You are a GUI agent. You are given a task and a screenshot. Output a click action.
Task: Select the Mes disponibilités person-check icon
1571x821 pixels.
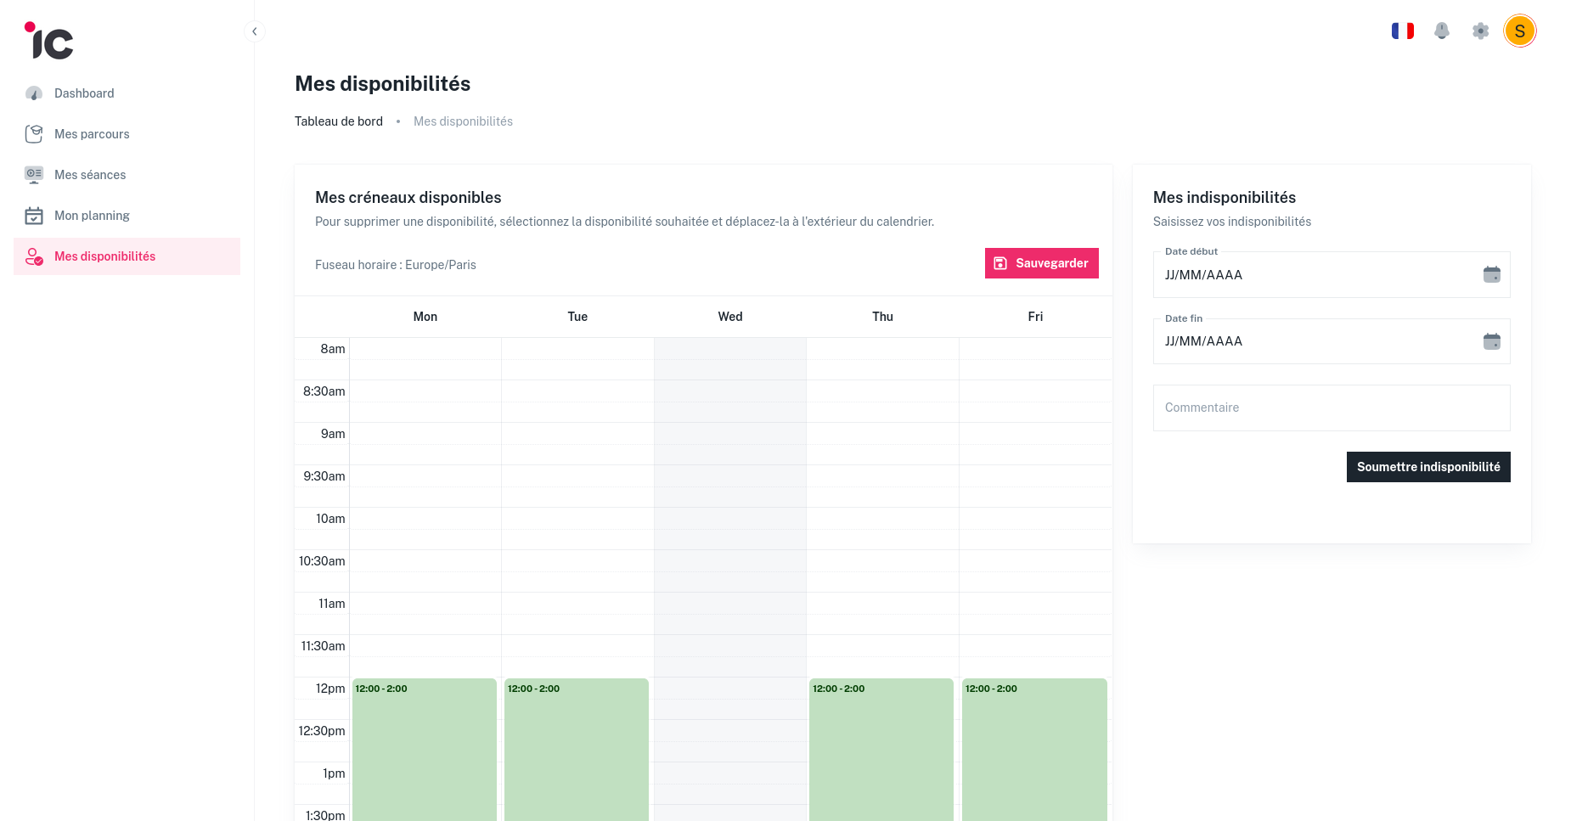34,256
